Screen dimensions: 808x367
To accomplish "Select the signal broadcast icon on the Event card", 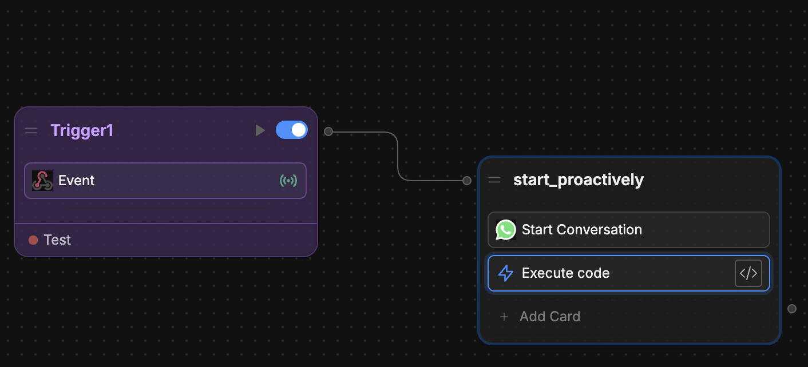I will [289, 180].
